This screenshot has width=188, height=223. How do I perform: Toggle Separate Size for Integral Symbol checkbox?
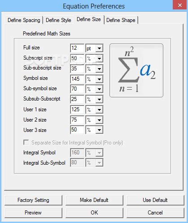tap(26, 142)
